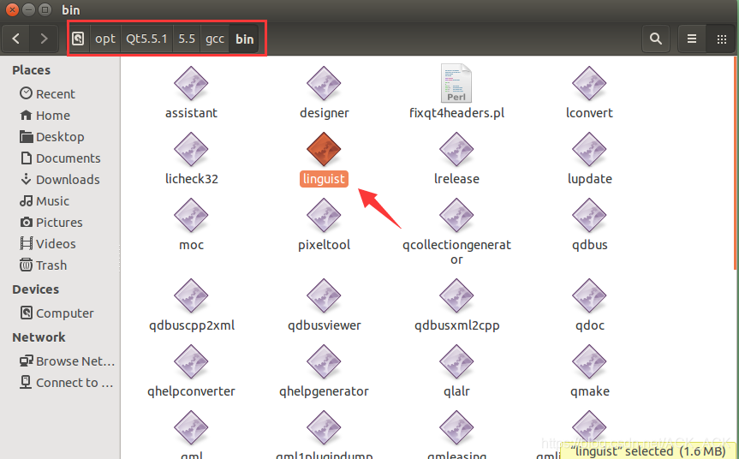The height and width of the screenshot is (459, 739).
Task: Open Downloads in the sidebar
Action: pyautogui.click(x=60, y=180)
